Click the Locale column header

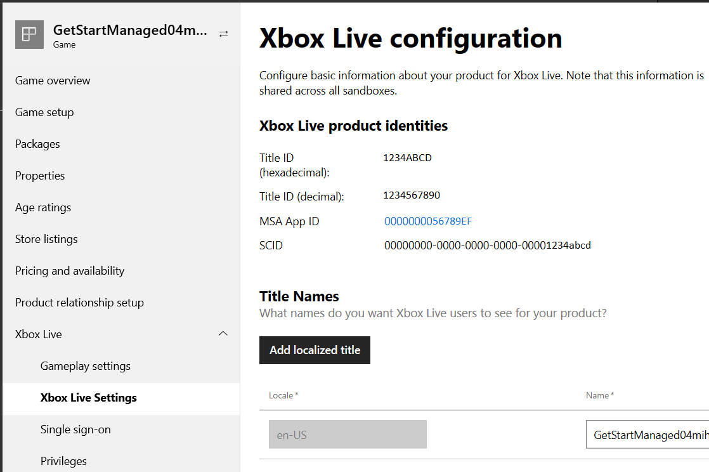tap(283, 395)
